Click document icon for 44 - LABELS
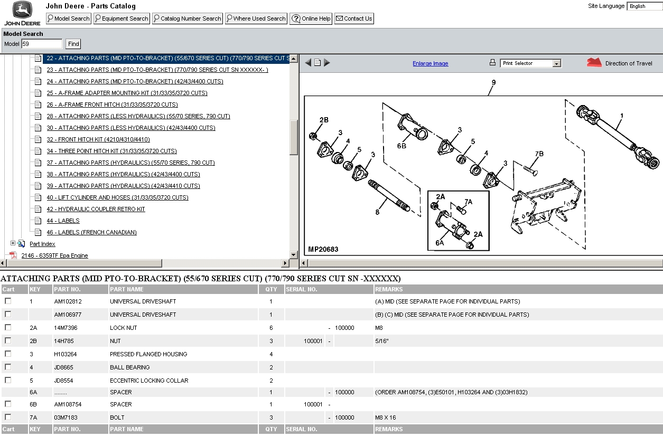The height and width of the screenshot is (437, 663). click(38, 221)
